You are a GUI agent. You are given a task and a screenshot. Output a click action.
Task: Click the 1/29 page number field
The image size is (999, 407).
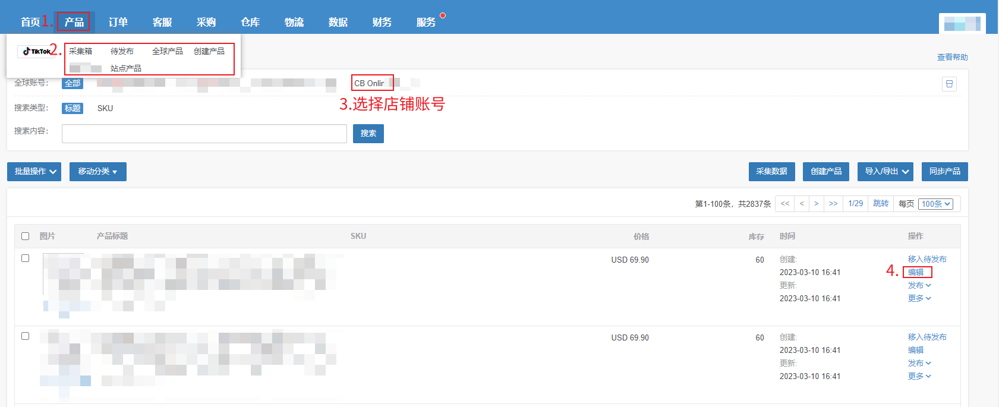(x=856, y=204)
